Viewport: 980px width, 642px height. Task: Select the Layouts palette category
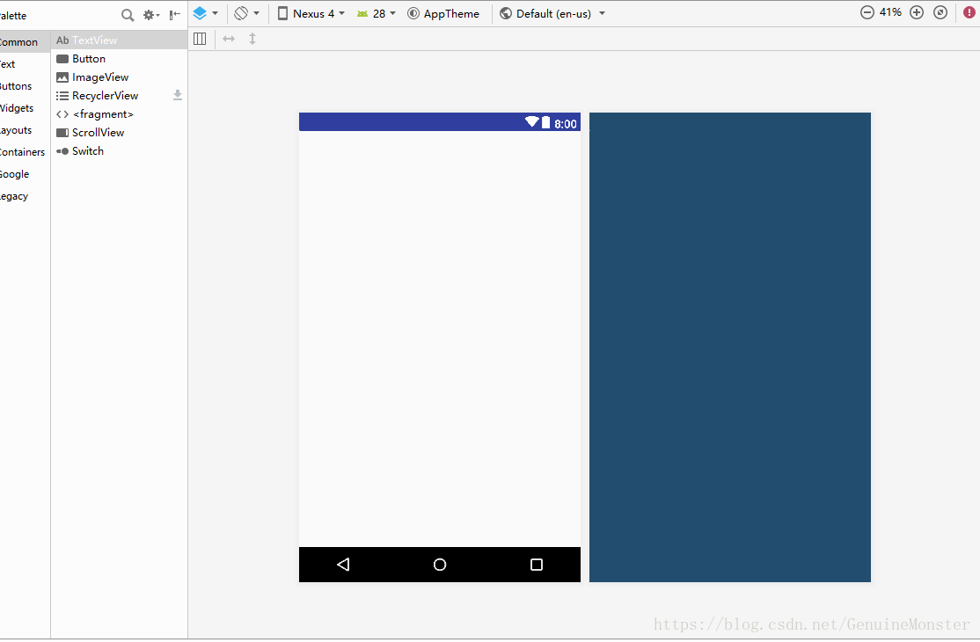[x=25, y=130]
